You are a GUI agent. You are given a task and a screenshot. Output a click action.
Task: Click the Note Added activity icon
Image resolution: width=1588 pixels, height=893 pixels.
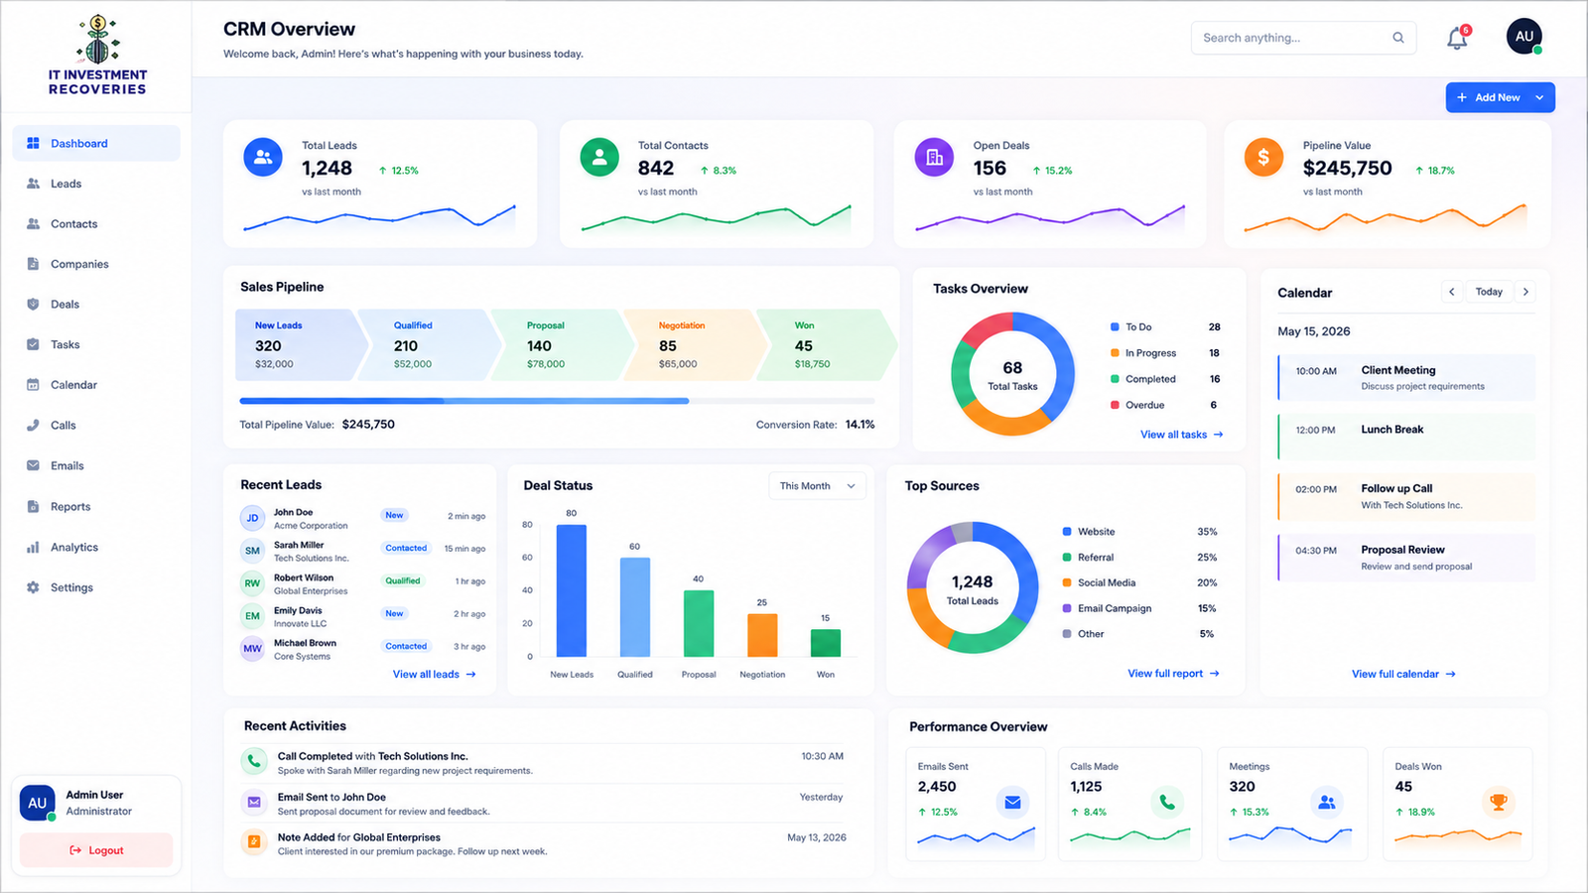254,841
